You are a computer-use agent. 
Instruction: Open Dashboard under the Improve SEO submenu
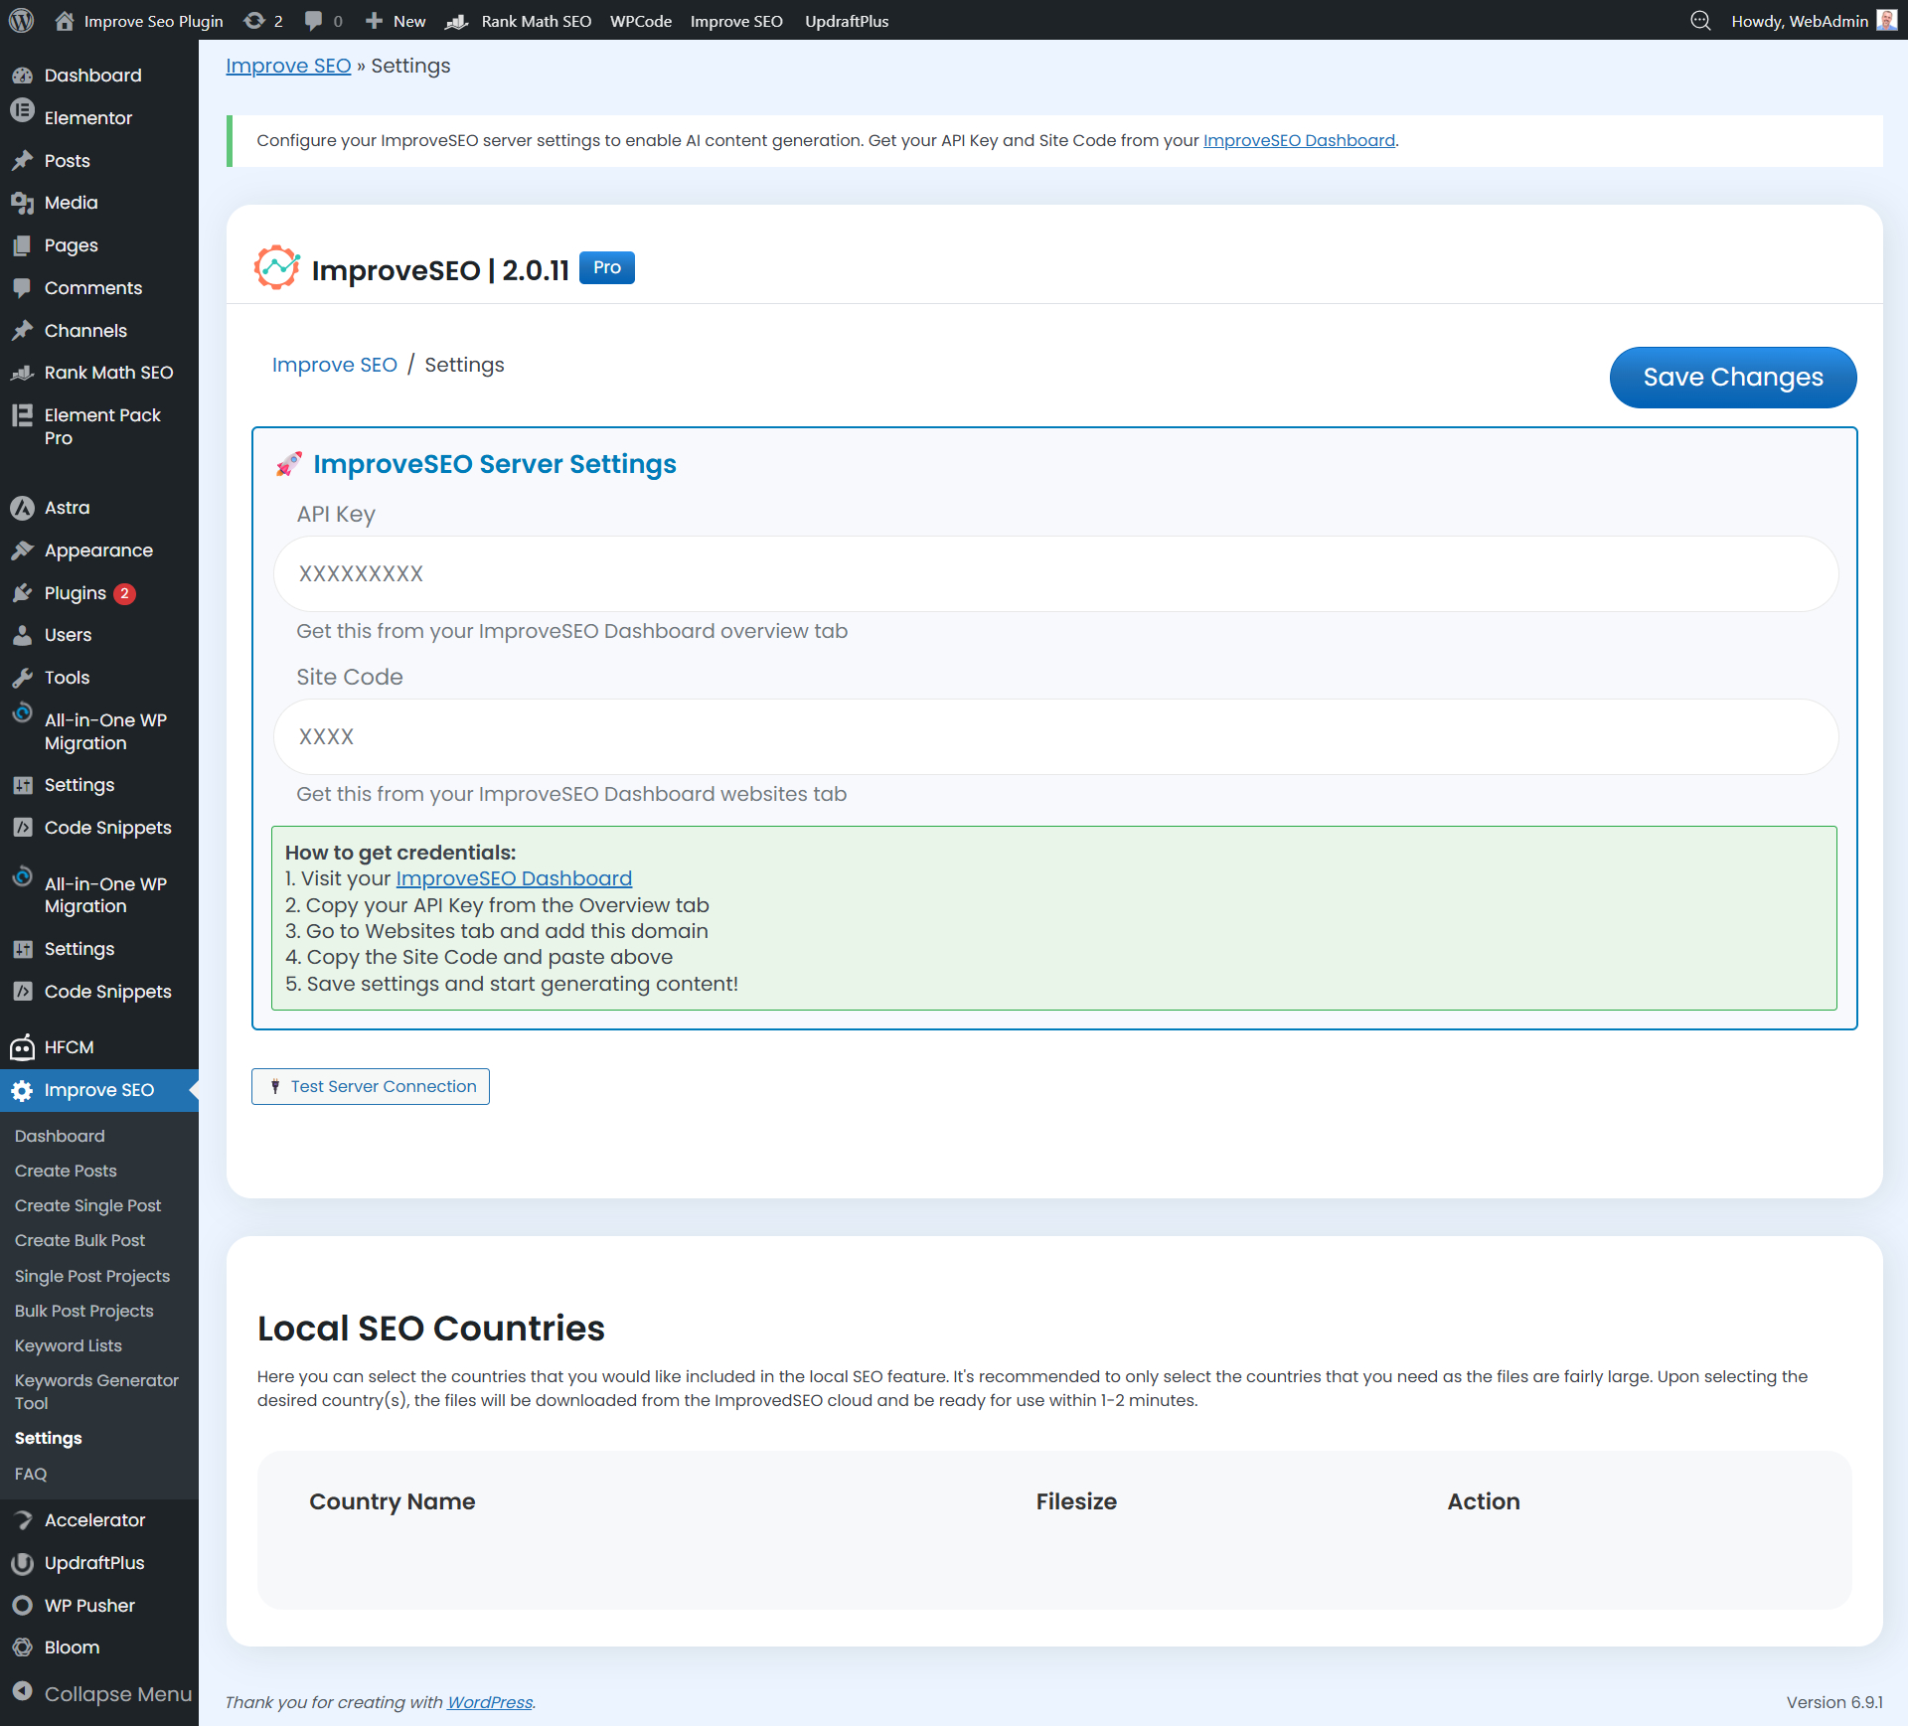(60, 1136)
